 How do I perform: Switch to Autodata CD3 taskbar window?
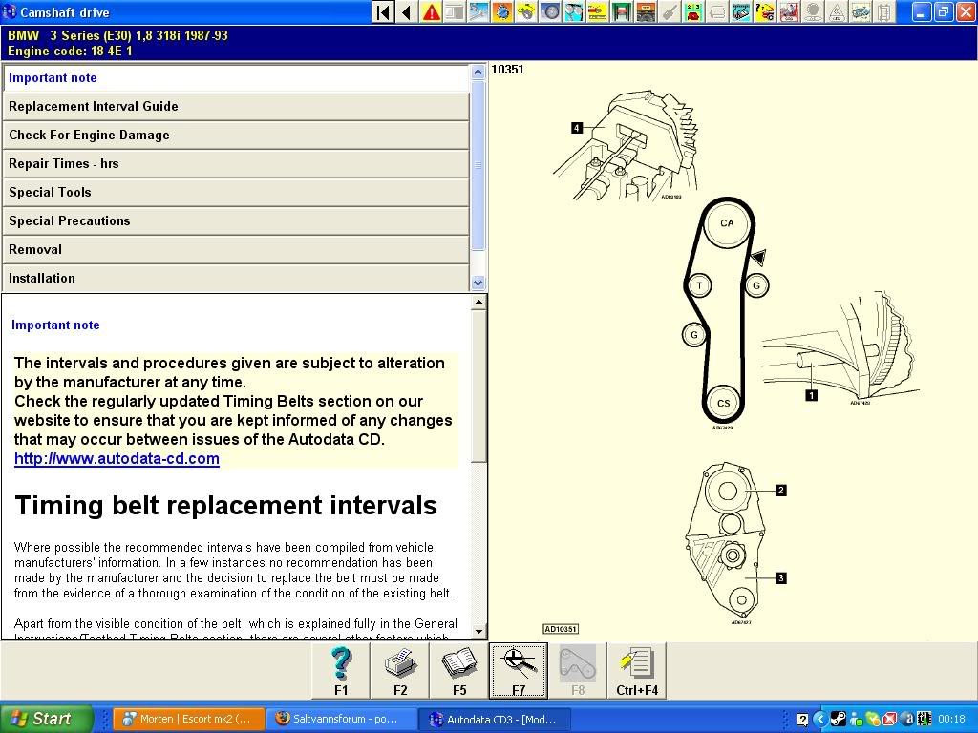click(497, 719)
